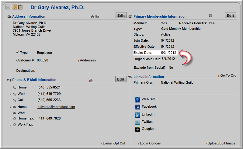Click the Home Fax number (414) 649-7028
Screen dimensions: 243x149
coord(49,118)
